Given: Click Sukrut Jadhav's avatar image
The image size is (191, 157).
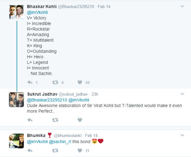Looking at the screenshot, I should coord(16,99).
